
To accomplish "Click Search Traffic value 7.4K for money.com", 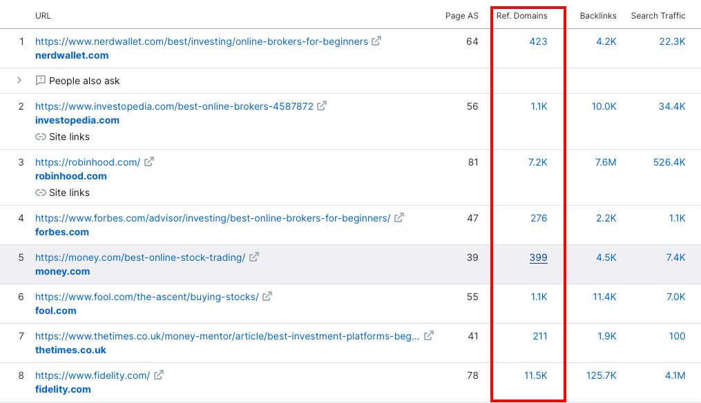I will (x=675, y=257).
